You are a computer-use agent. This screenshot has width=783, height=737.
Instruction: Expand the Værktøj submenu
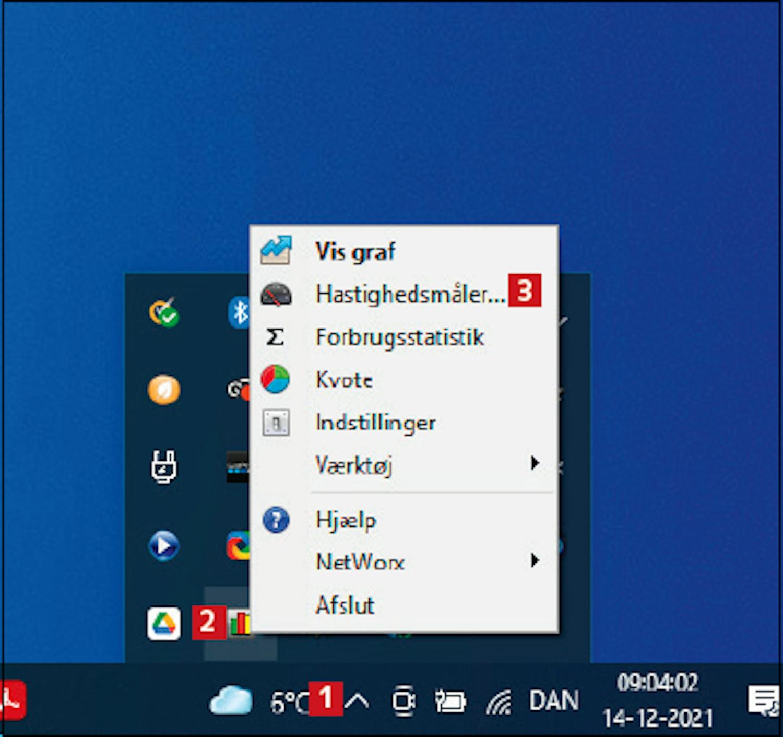[404, 464]
